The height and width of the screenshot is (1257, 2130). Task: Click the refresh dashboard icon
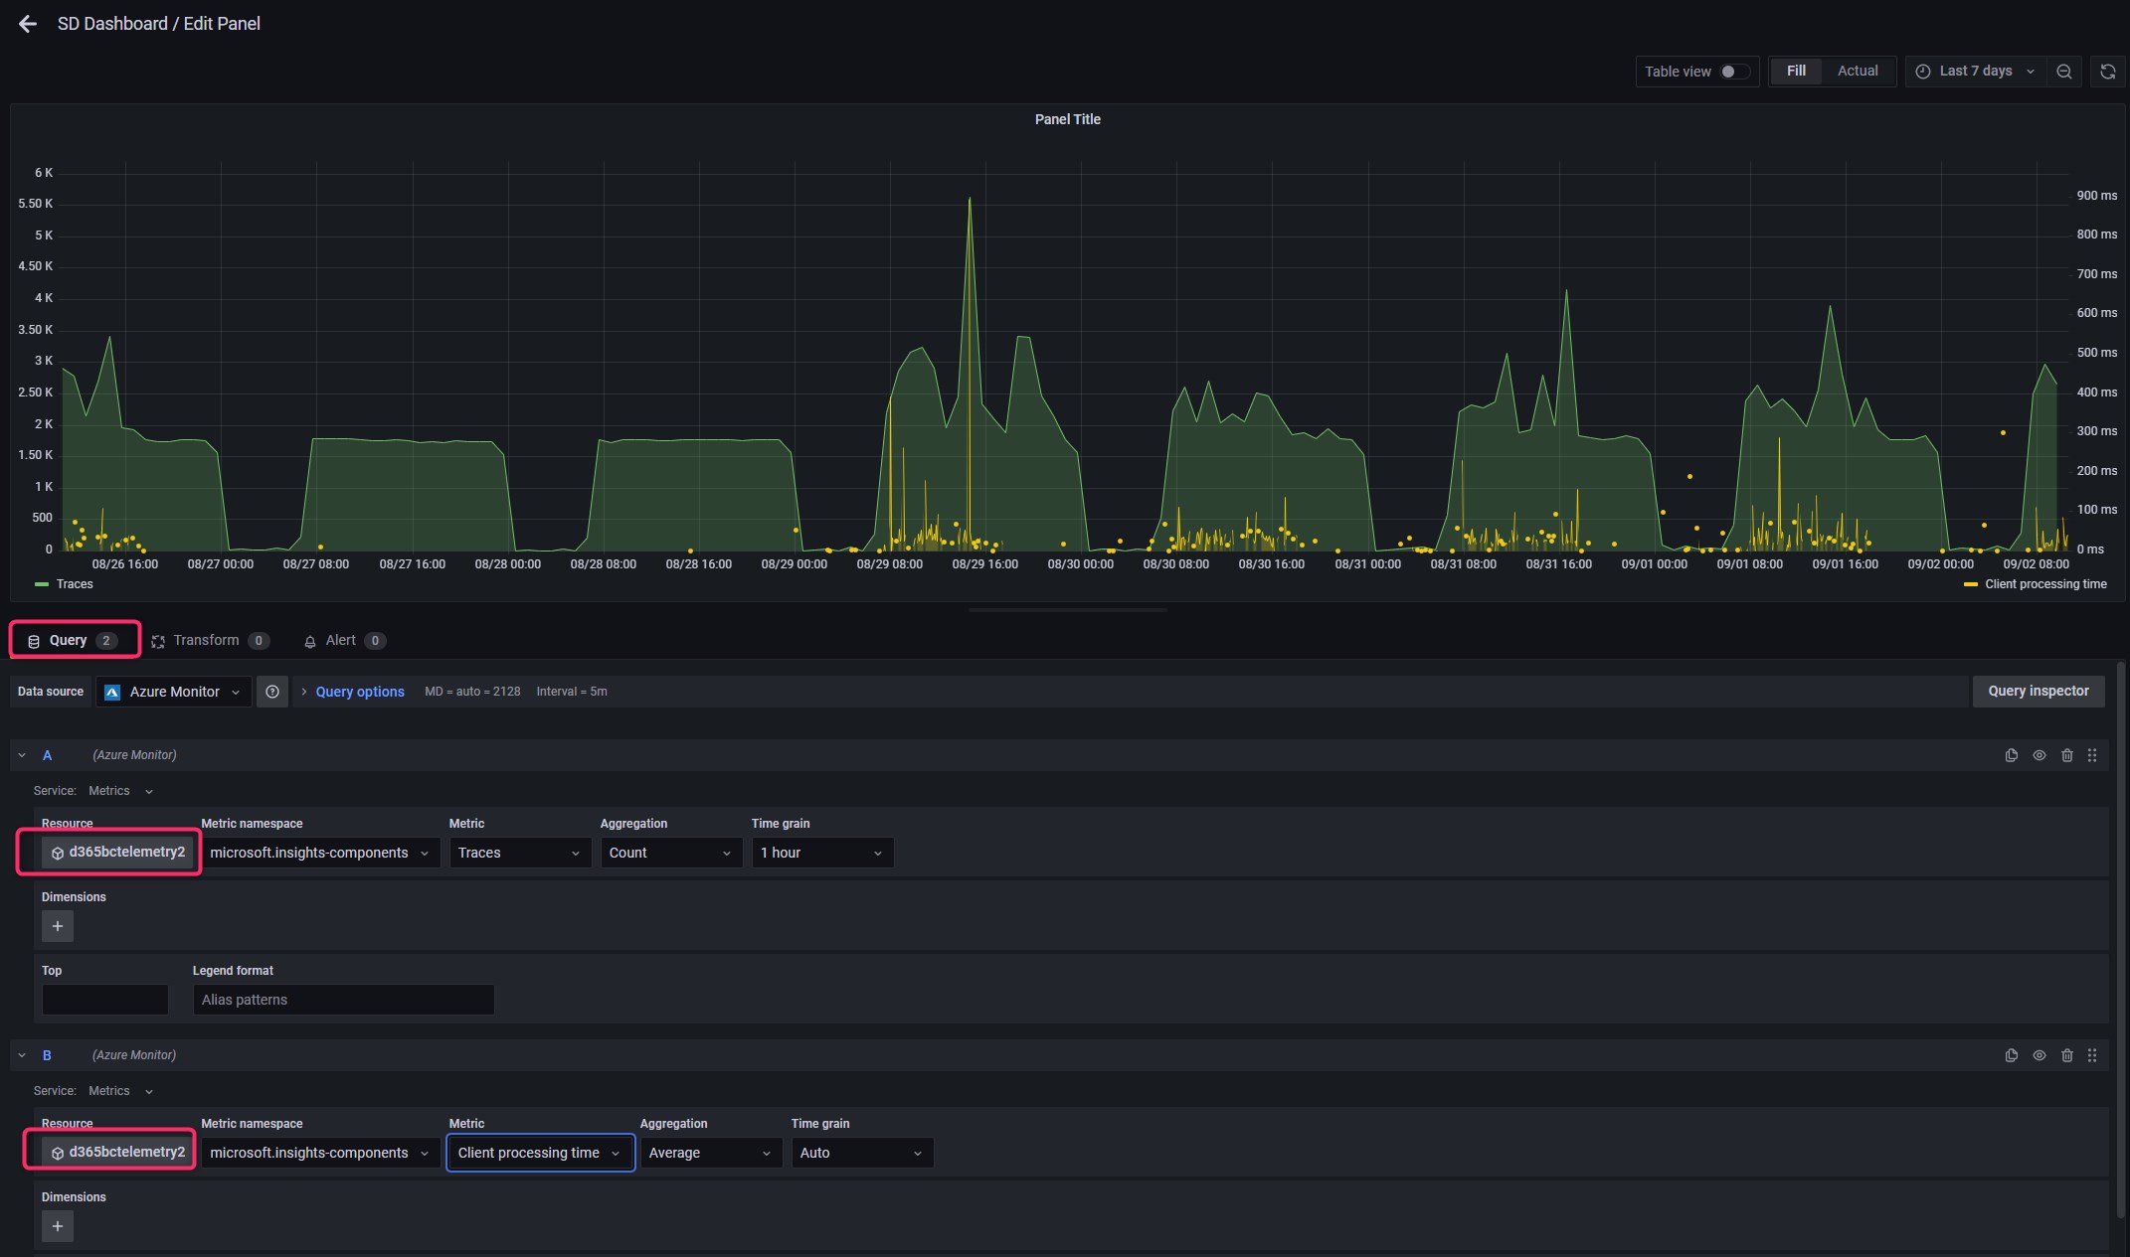(2107, 72)
